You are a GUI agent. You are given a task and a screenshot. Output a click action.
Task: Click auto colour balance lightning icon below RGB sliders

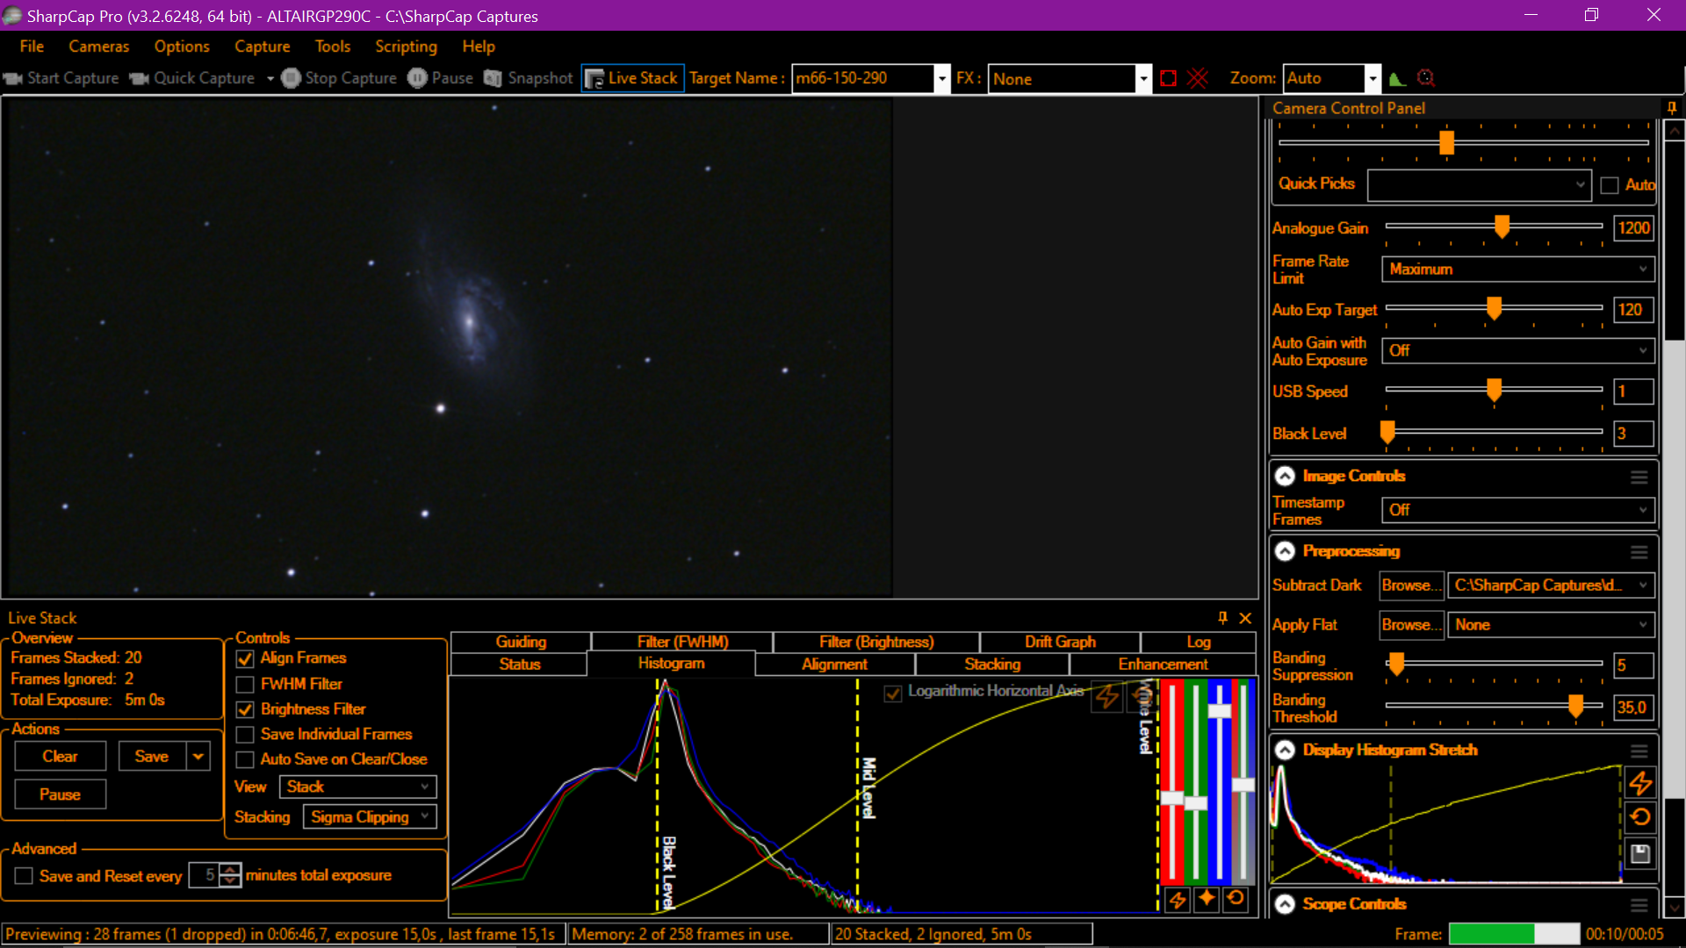1178,900
